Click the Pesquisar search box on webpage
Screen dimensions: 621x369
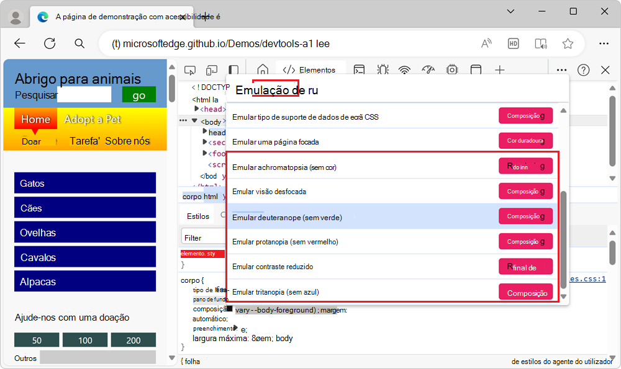point(84,94)
